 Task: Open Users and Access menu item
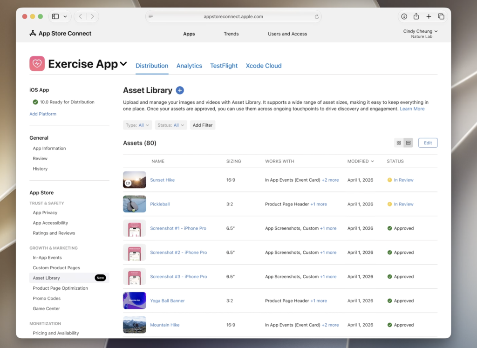click(287, 34)
